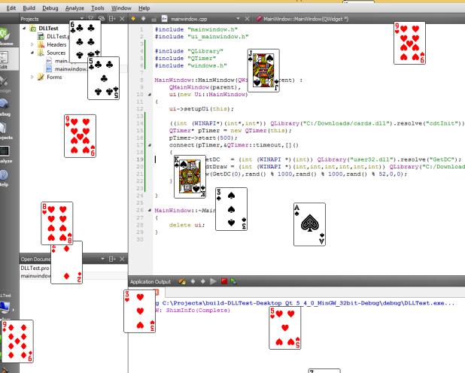Expand the Forms folder

32,77
